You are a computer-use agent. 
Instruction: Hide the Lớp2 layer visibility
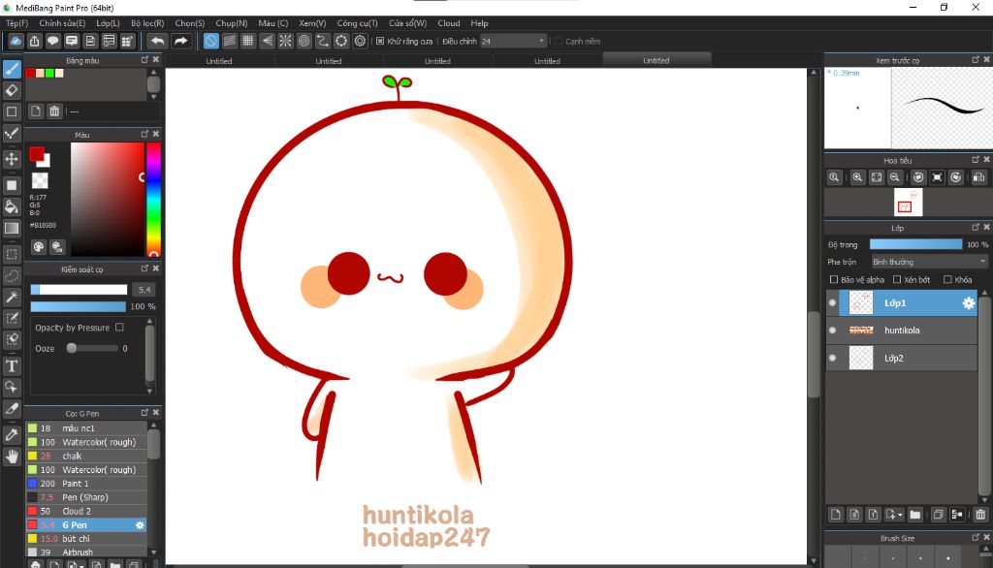pyautogui.click(x=832, y=358)
